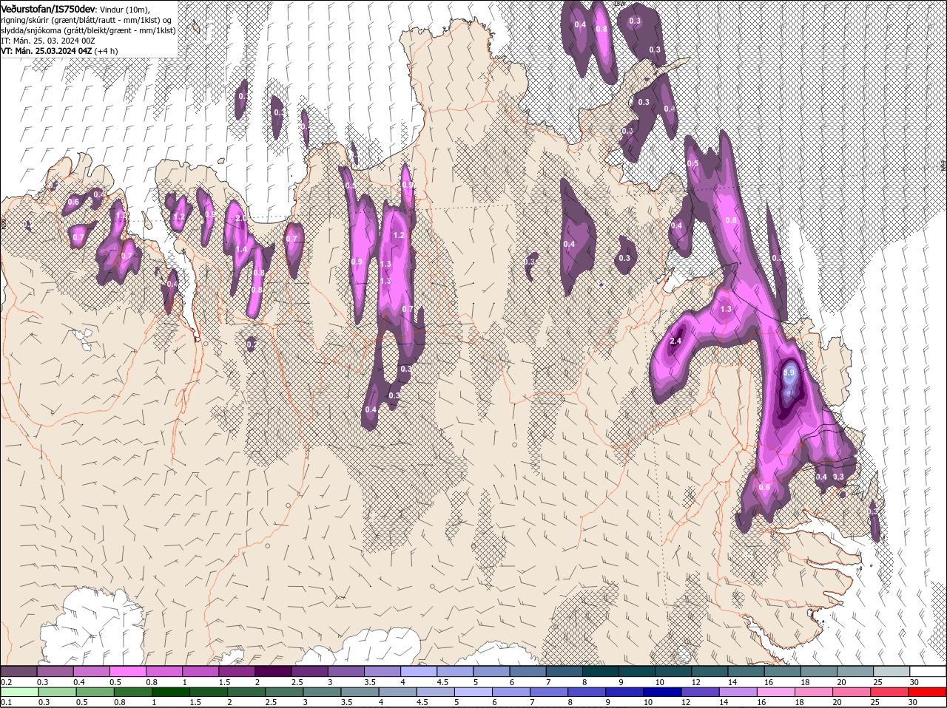Pick the navy blue 10 swatch in rain legend
This screenshot has height=708, width=947.
662,692
